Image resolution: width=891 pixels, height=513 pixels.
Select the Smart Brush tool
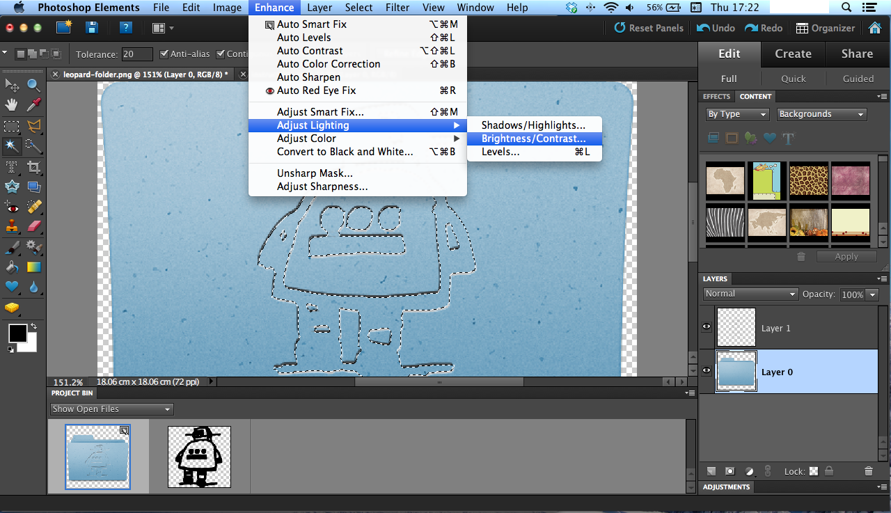coord(33,247)
